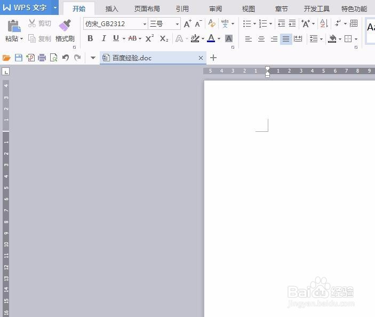Expand the paste options arrow
The height and width of the screenshot is (317, 375).
coord(21,38)
